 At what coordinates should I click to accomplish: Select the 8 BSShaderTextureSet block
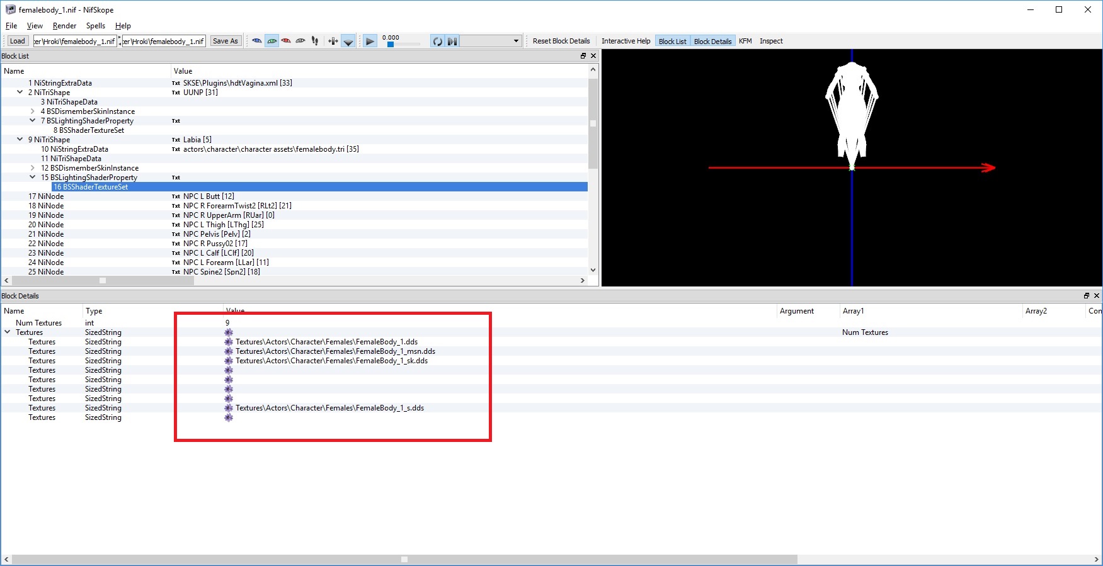point(89,130)
